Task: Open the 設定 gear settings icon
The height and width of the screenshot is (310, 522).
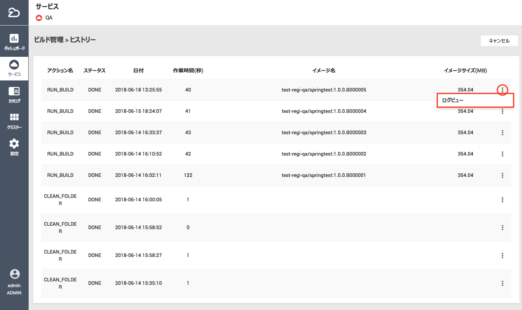Action: point(14,144)
